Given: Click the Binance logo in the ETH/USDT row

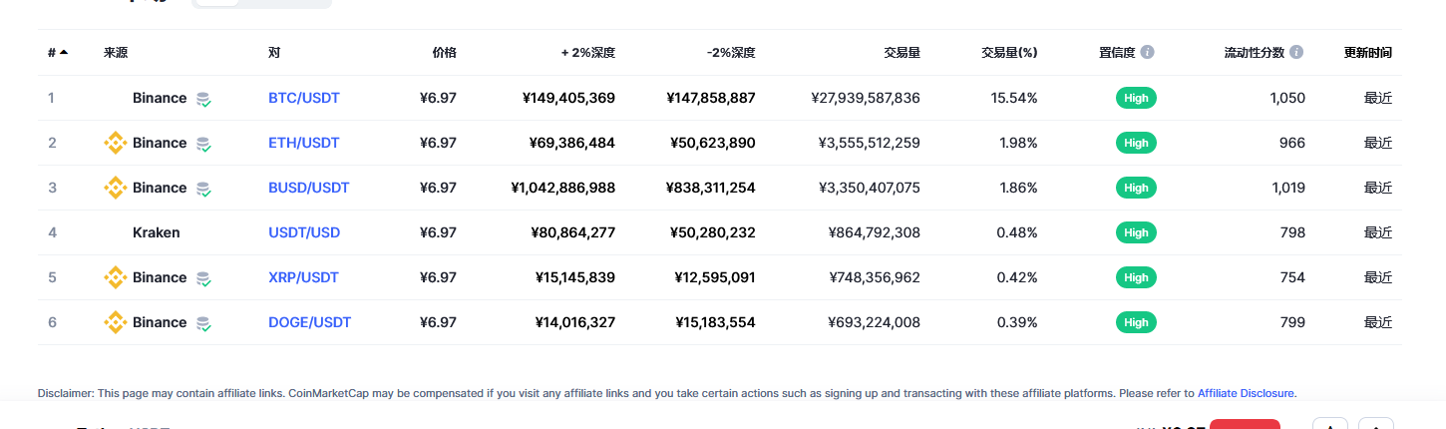Looking at the screenshot, I should tap(116, 143).
